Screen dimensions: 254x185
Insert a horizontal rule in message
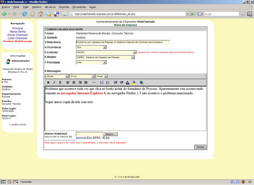(94, 83)
